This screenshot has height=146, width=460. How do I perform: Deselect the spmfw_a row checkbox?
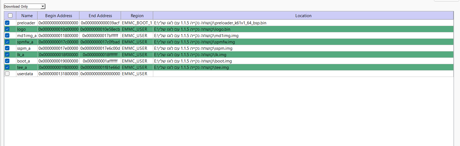tap(7, 42)
